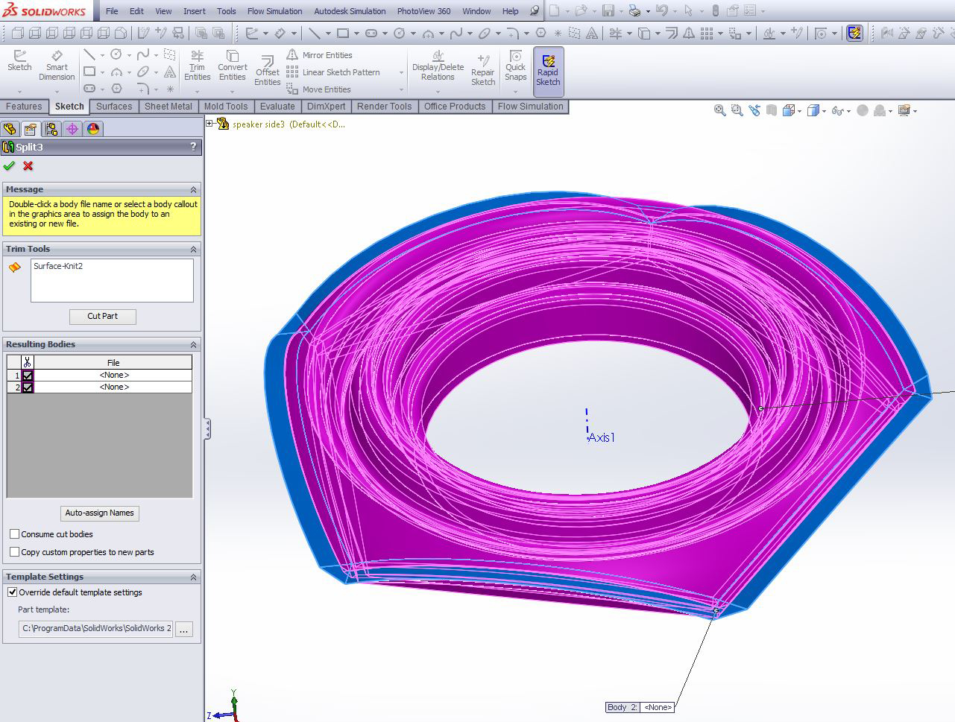Collapse the Trim Tools section

[x=193, y=249]
